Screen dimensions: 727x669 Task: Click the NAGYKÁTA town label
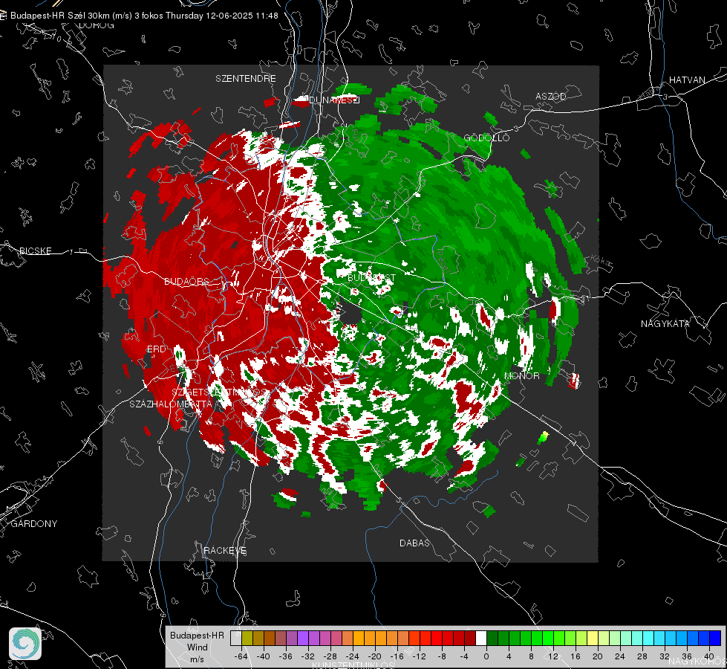coord(665,323)
